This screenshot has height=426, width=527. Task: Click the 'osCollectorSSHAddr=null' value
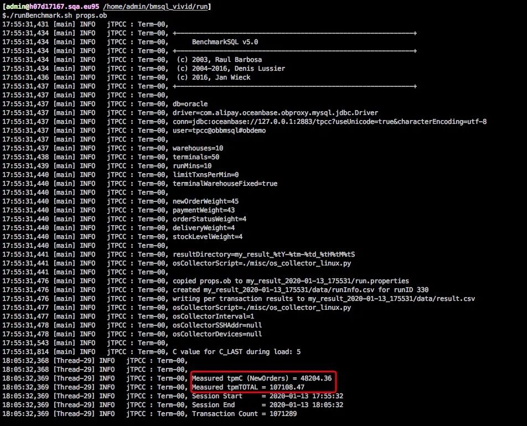(x=217, y=325)
